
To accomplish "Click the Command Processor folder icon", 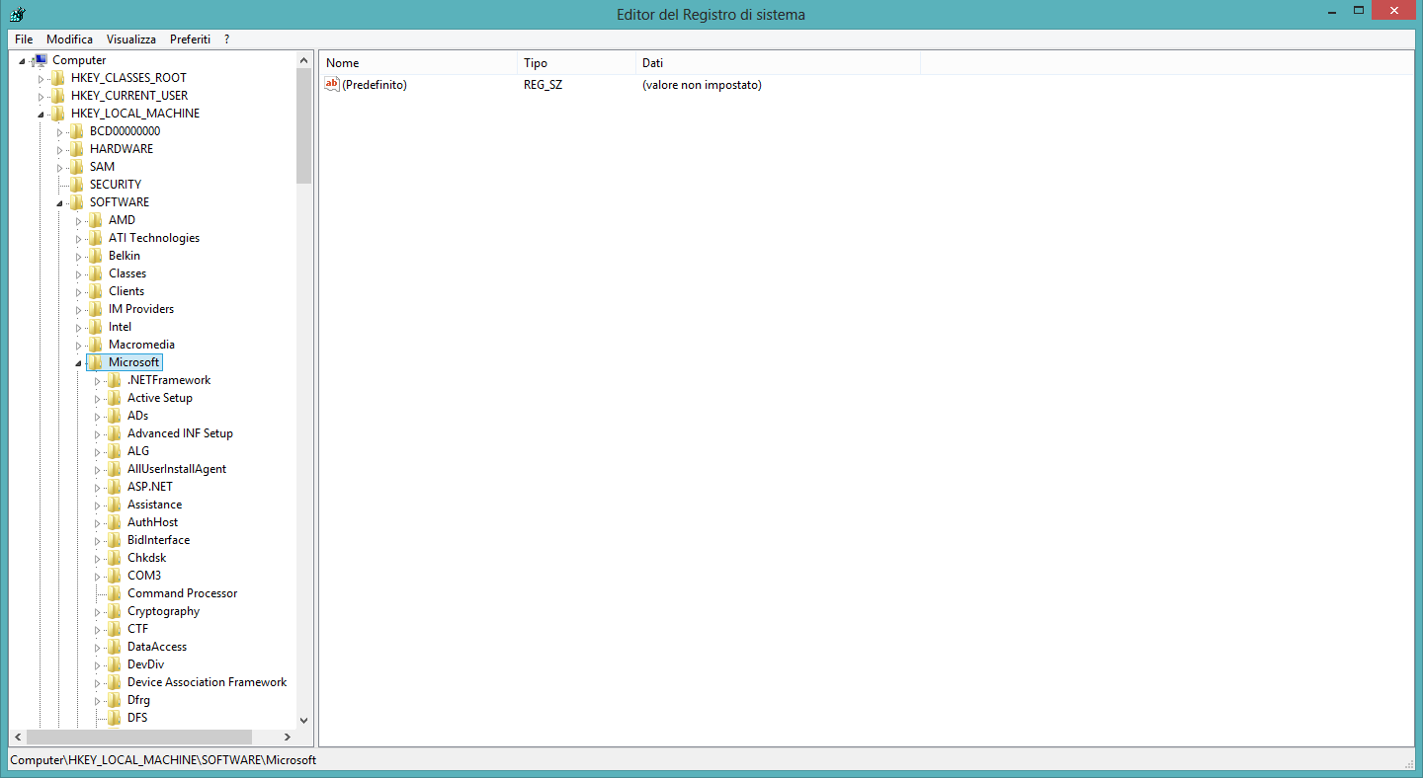I will [115, 593].
